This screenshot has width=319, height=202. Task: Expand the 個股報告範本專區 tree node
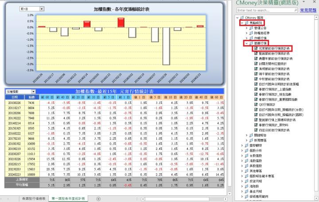pyautogui.click(x=242, y=176)
